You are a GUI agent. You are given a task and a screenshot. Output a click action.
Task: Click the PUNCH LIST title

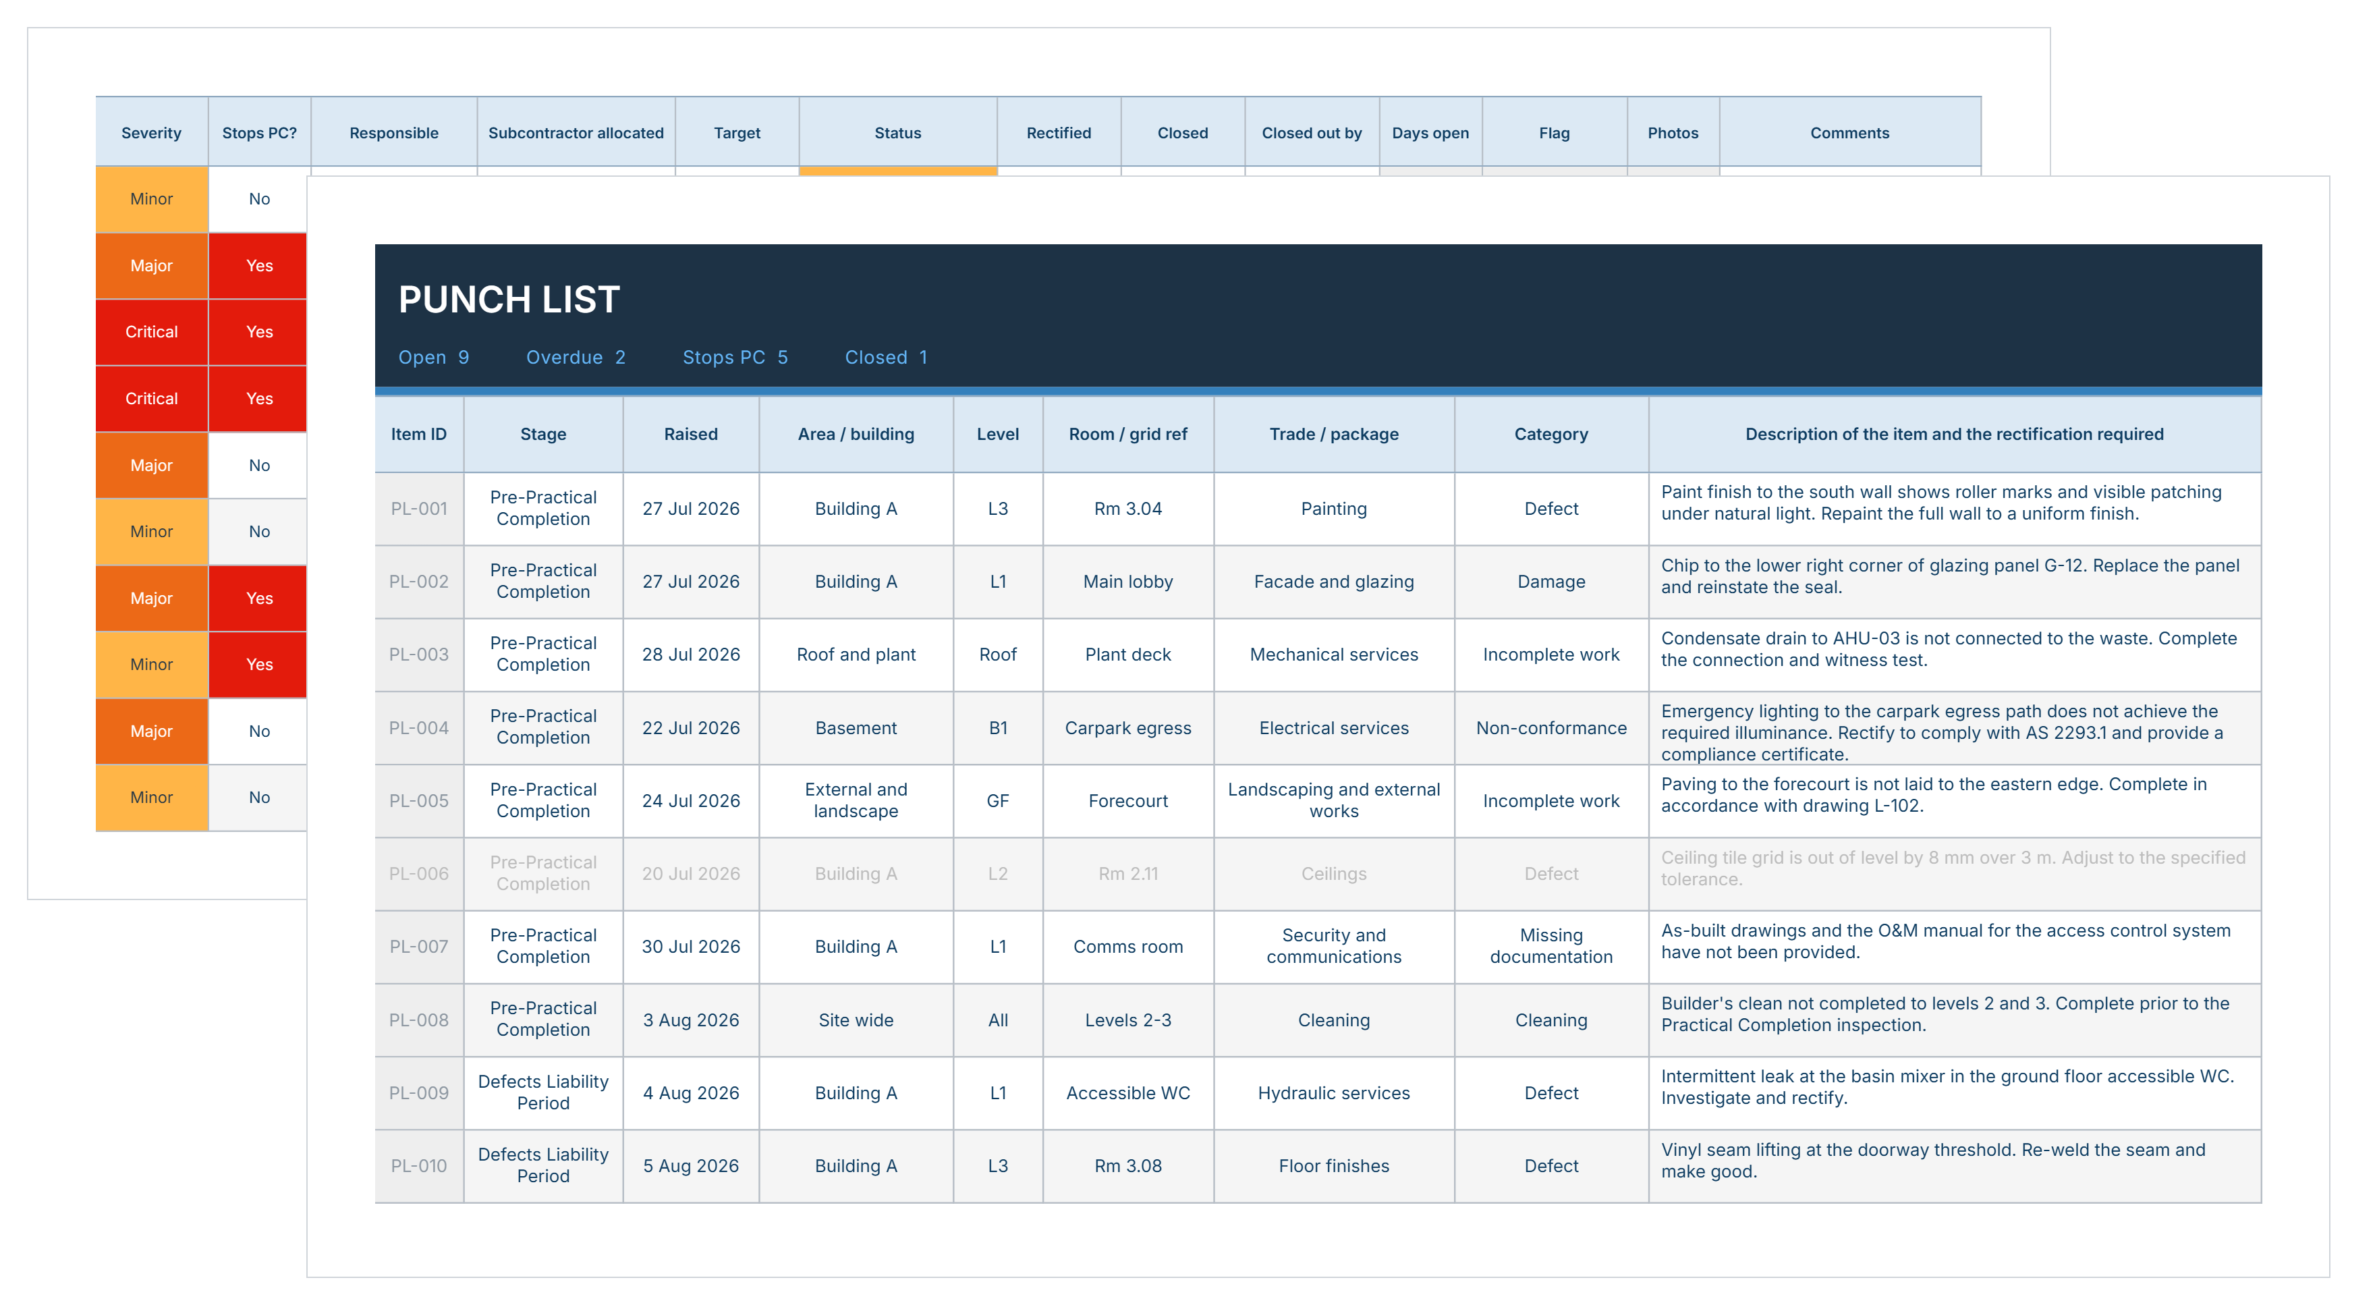pyautogui.click(x=509, y=300)
